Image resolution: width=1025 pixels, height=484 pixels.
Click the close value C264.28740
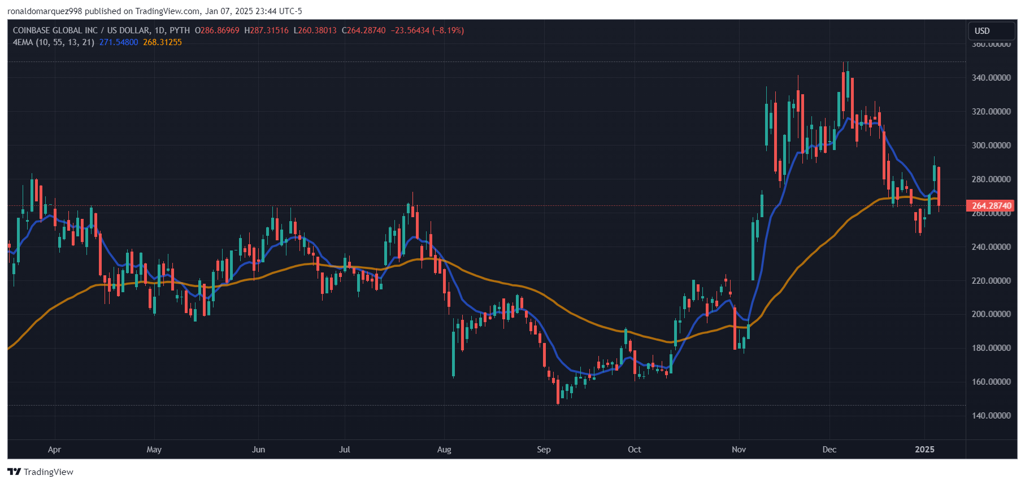[x=363, y=30]
